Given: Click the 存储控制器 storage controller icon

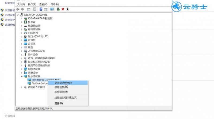Looking at the screenshot, I should [25, 29].
